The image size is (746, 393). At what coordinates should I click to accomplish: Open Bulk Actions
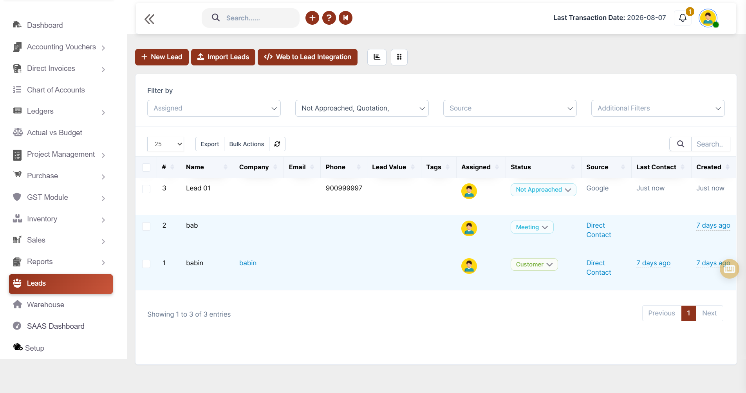pos(247,144)
